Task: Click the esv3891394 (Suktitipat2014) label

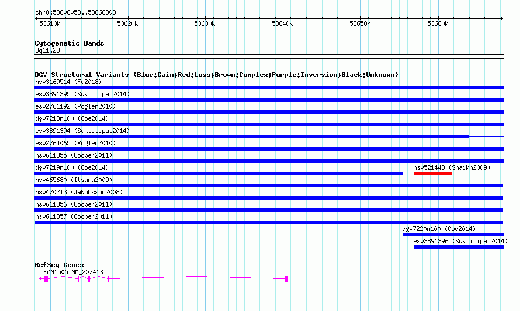Action: point(82,131)
